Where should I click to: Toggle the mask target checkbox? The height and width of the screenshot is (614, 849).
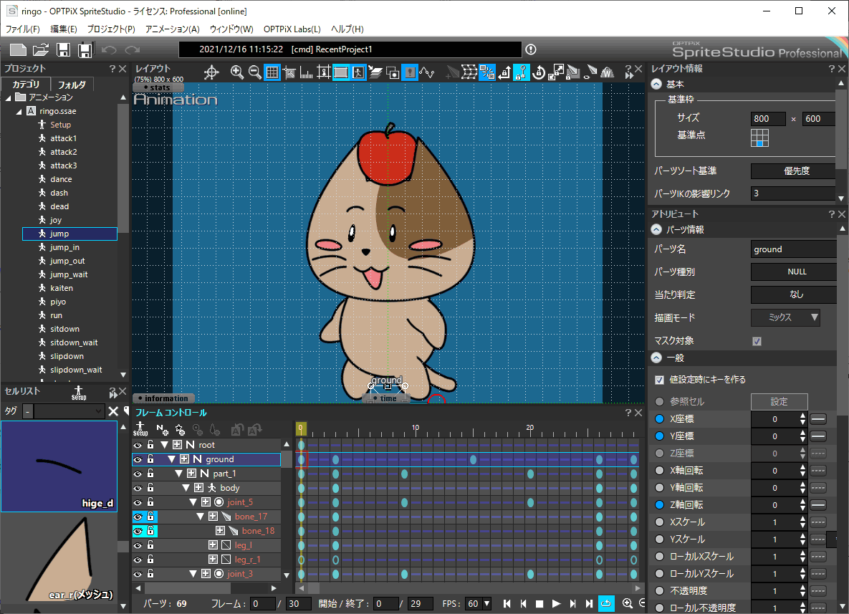757,341
